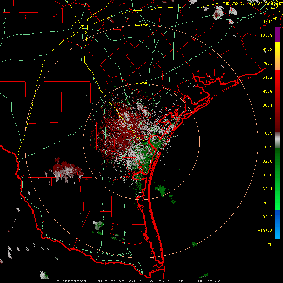
Task: Click the 92.3 velocity scale label
Action: [x=268, y=49]
